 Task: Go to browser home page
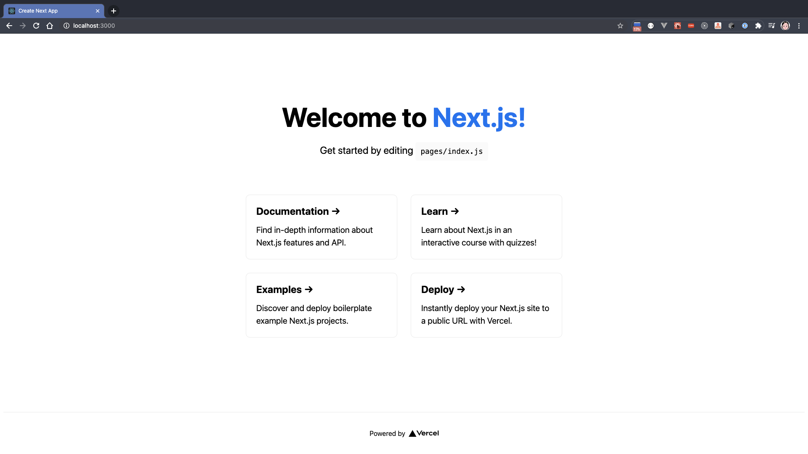pos(50,26)
